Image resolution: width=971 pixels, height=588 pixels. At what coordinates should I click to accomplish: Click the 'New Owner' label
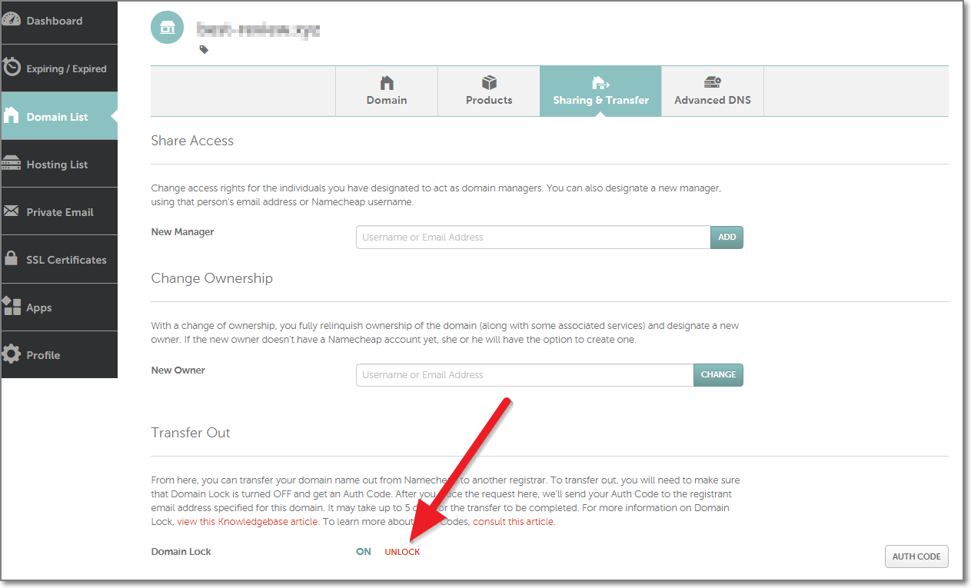(178, 370)
